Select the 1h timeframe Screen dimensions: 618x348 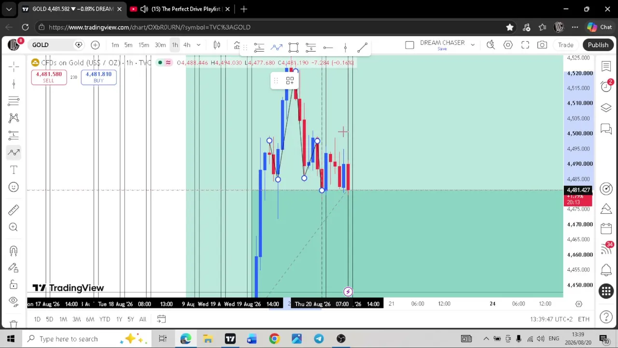[x=175, y=45]
